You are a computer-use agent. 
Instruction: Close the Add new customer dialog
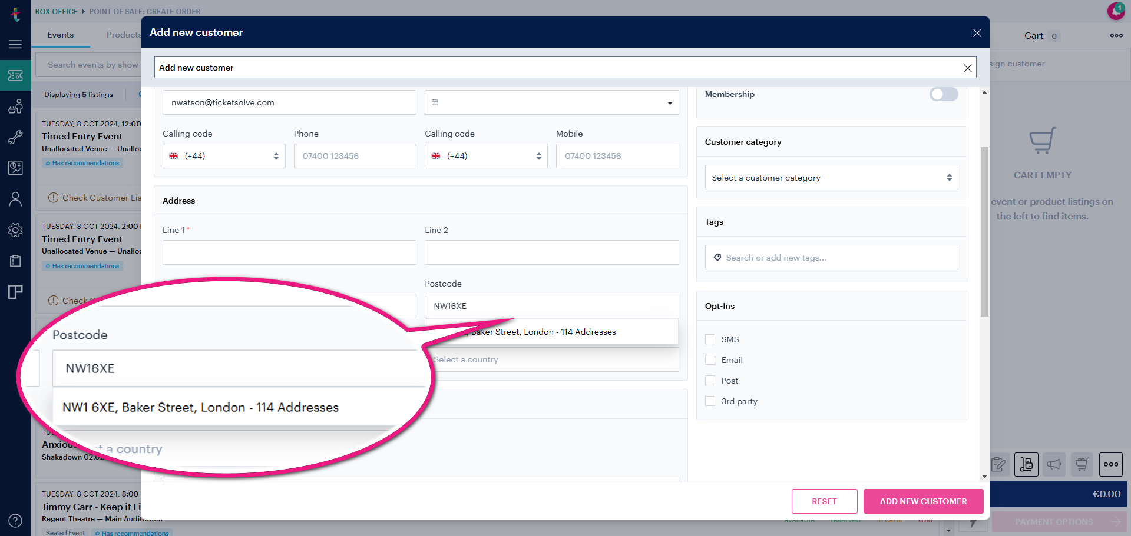click(x=977, y=33)
